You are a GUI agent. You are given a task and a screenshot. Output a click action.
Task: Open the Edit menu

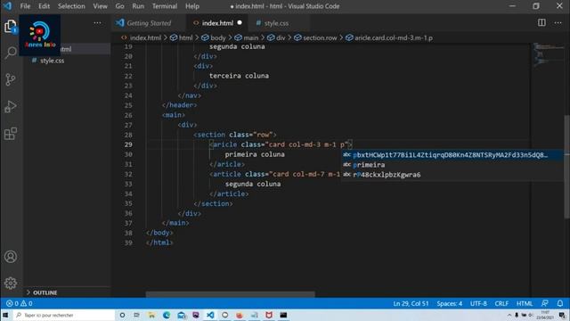pyautogui.click(x=44, y=6)
